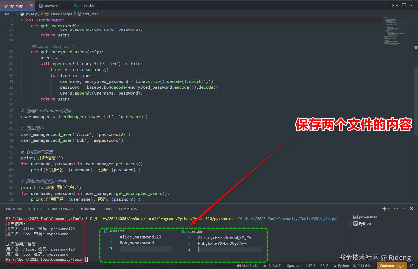Image resolution: width=418 pixels, height=269 pixels.
Task: Open terminal panel more actions menu
Action: point(396,208)
